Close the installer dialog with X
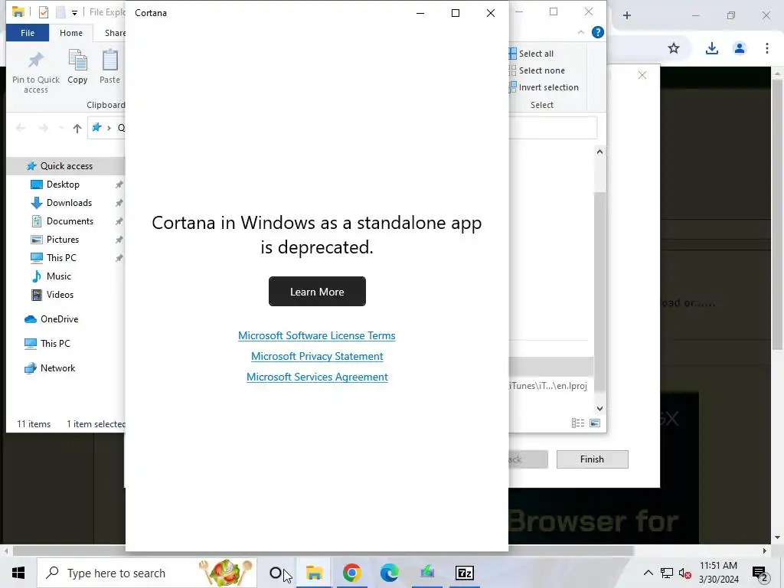 (642, 75)
